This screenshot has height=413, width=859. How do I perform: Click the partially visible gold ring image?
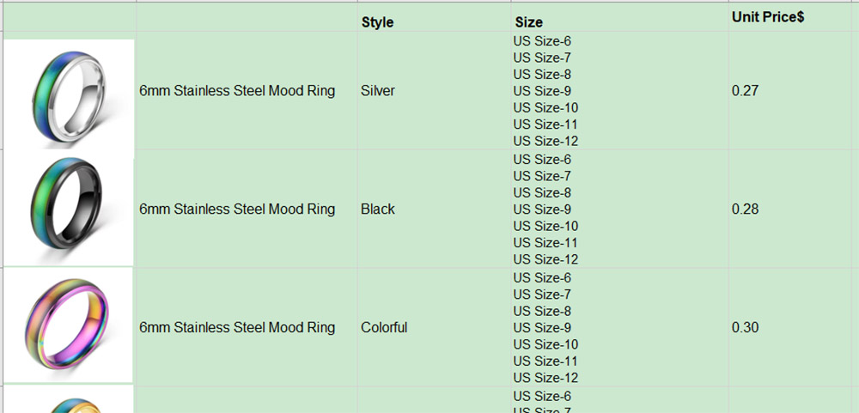pyautogui.click(x=69, y=399)
